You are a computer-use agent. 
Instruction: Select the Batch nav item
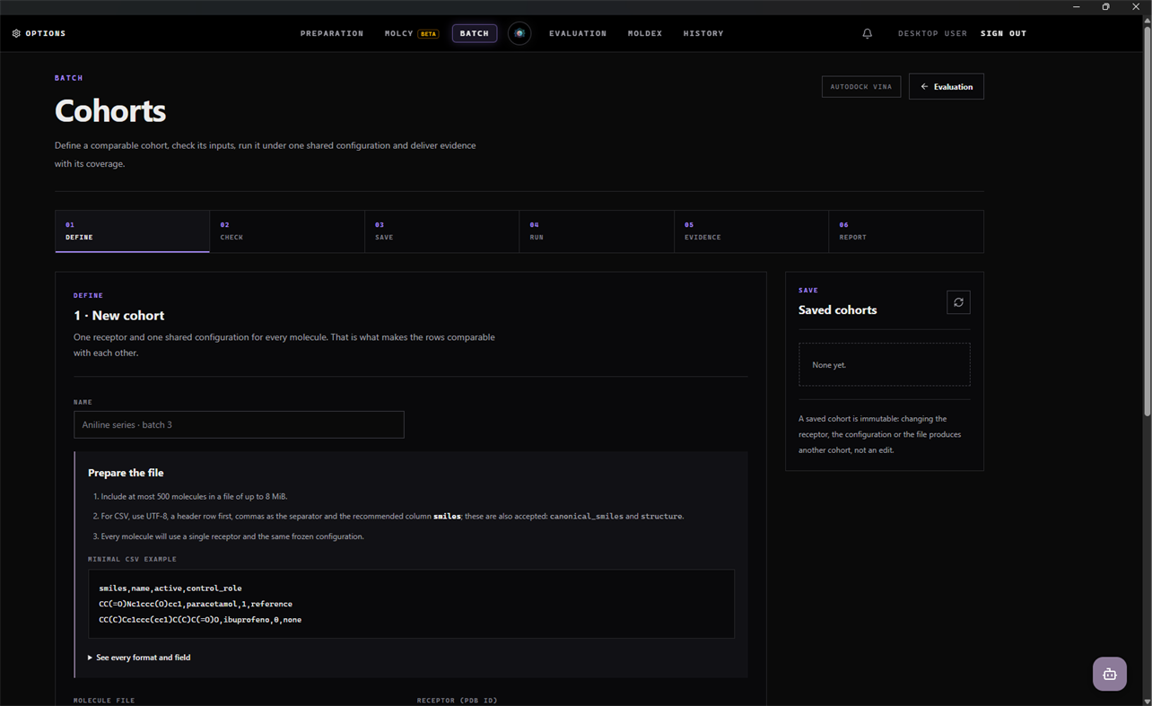click(475, 33)
